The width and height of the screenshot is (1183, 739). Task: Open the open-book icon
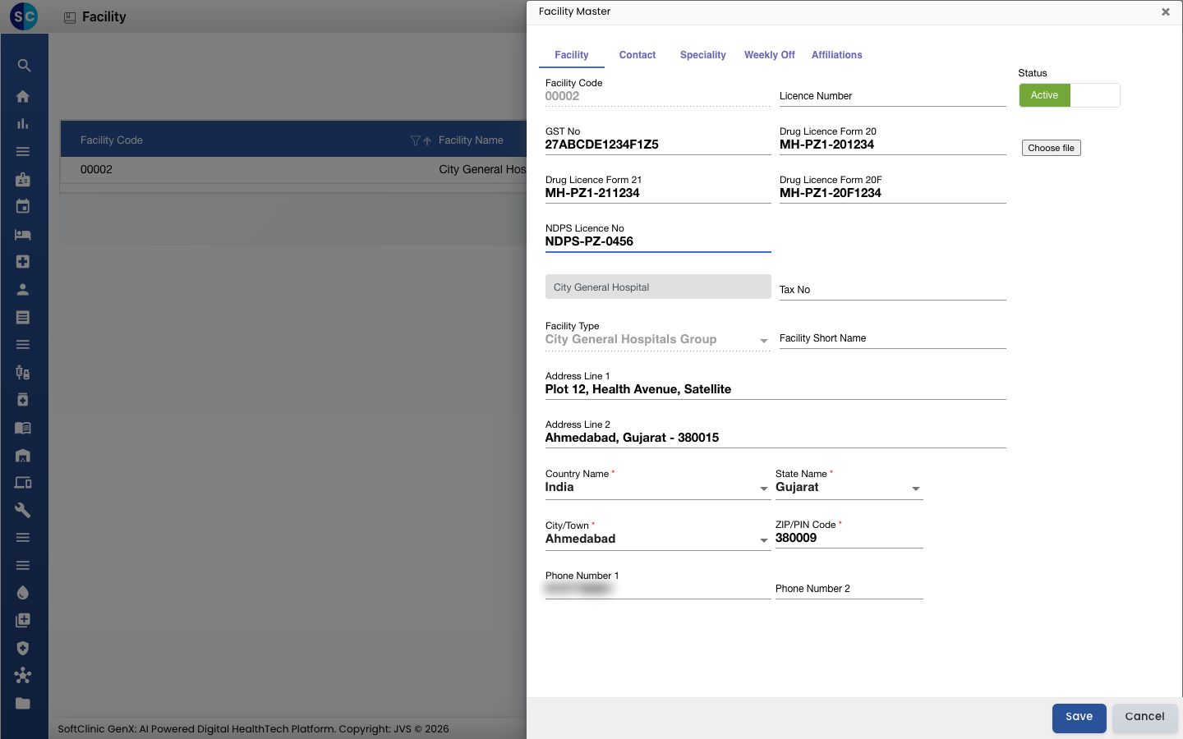[23, 427]
